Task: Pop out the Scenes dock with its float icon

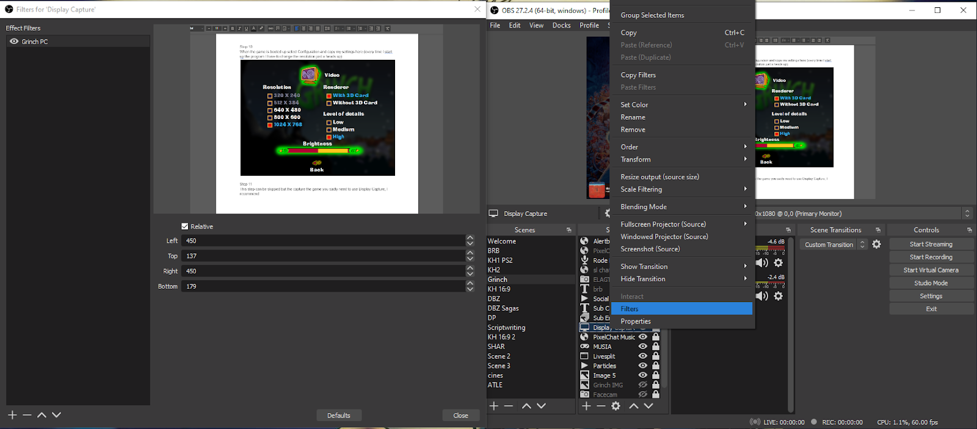Action: click(568, 230)
